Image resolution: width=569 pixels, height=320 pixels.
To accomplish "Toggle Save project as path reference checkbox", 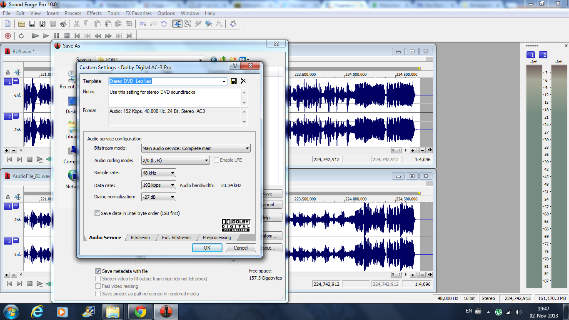I will coord(98,294).
